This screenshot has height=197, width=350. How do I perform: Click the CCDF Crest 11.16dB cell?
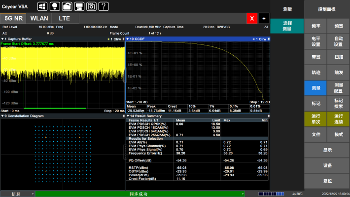pos(177,111)
